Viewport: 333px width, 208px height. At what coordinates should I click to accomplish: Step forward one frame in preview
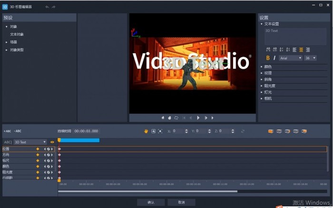click(206, 118)
